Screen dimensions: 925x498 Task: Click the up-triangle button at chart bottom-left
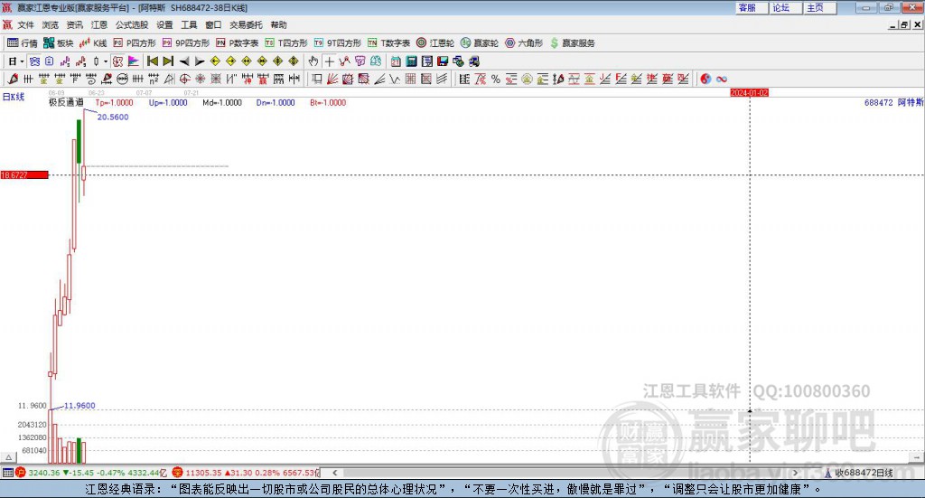tap(8, 457)
